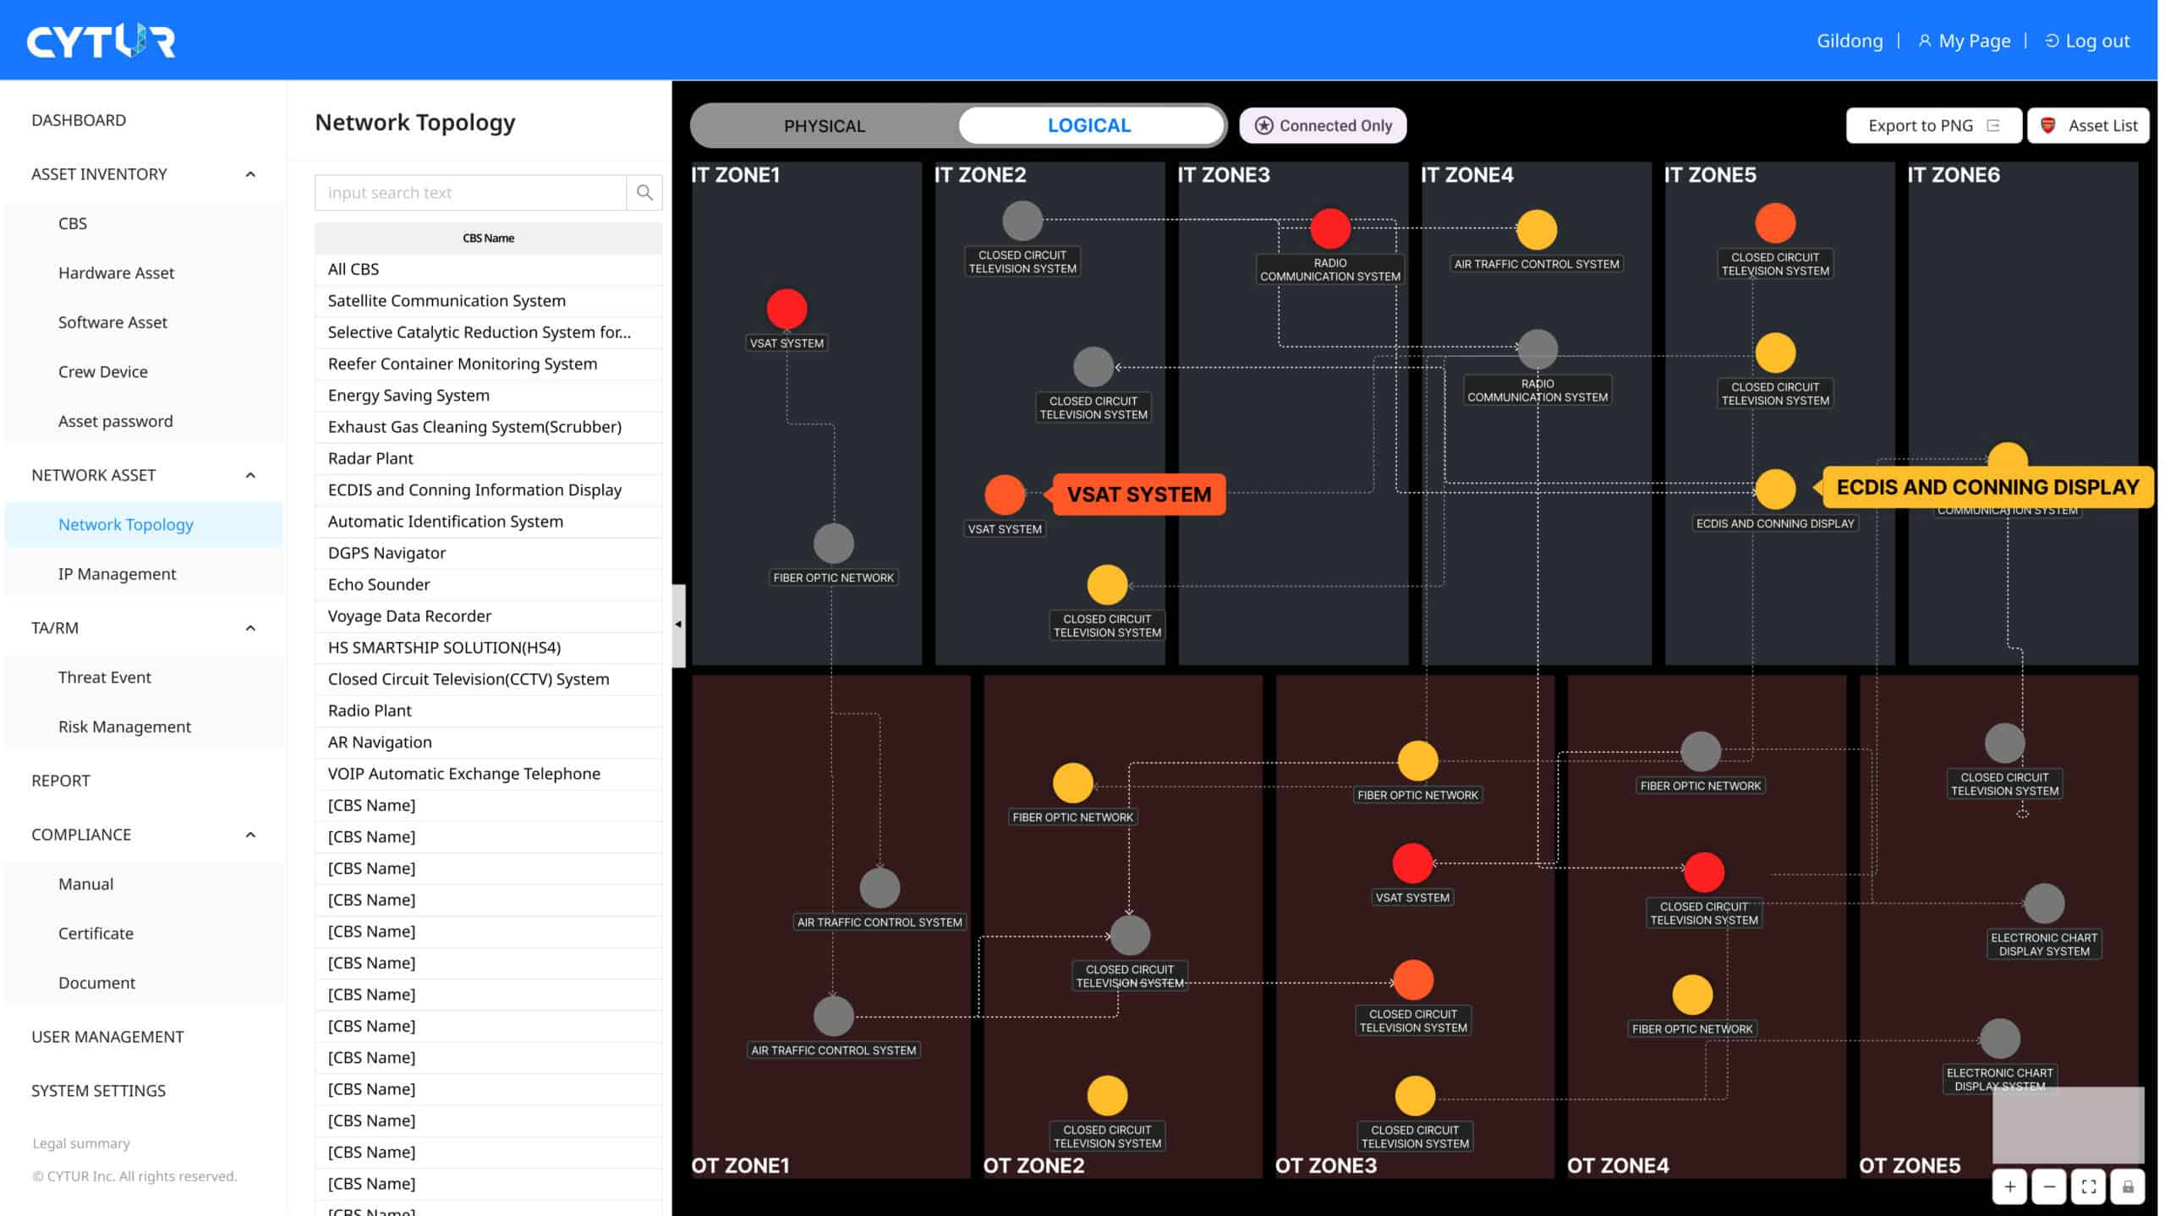Viewport: 2165px width, 1216px height.
Task: Collapse the Network Topology side panel
Action: coord(677,624)
